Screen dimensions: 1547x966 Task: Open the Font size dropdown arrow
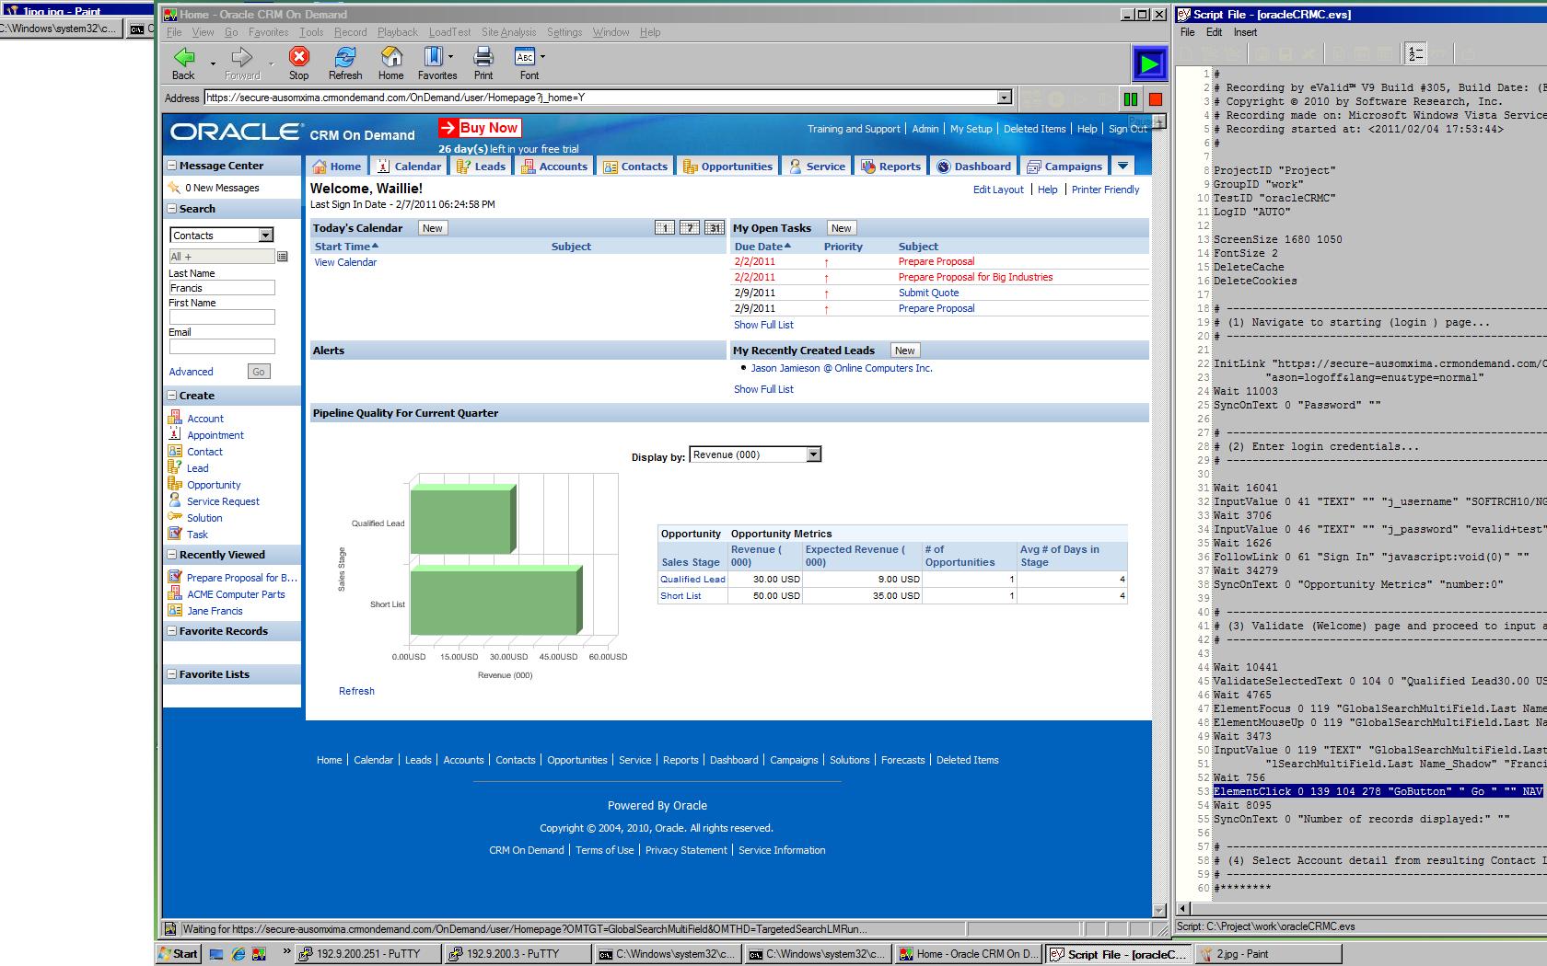(x=542, y=57)
